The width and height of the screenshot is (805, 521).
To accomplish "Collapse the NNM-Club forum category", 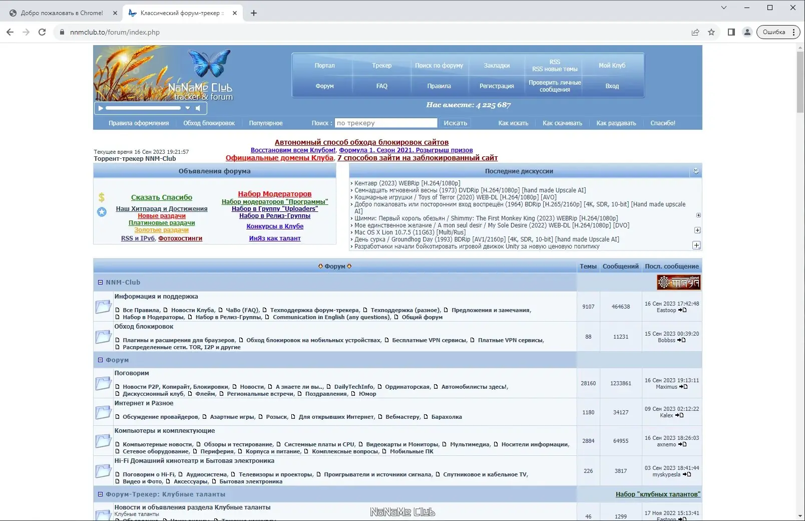I will (100, 282).
